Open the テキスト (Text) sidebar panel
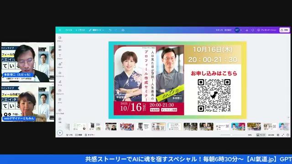Screen dimensions: 292x164 (60, 56)
